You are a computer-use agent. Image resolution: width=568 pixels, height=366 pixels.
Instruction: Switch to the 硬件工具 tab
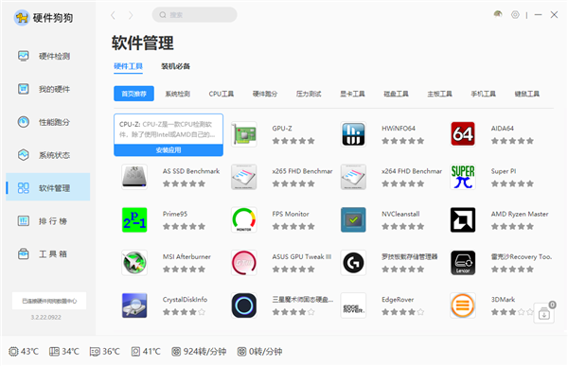point(128,66)
